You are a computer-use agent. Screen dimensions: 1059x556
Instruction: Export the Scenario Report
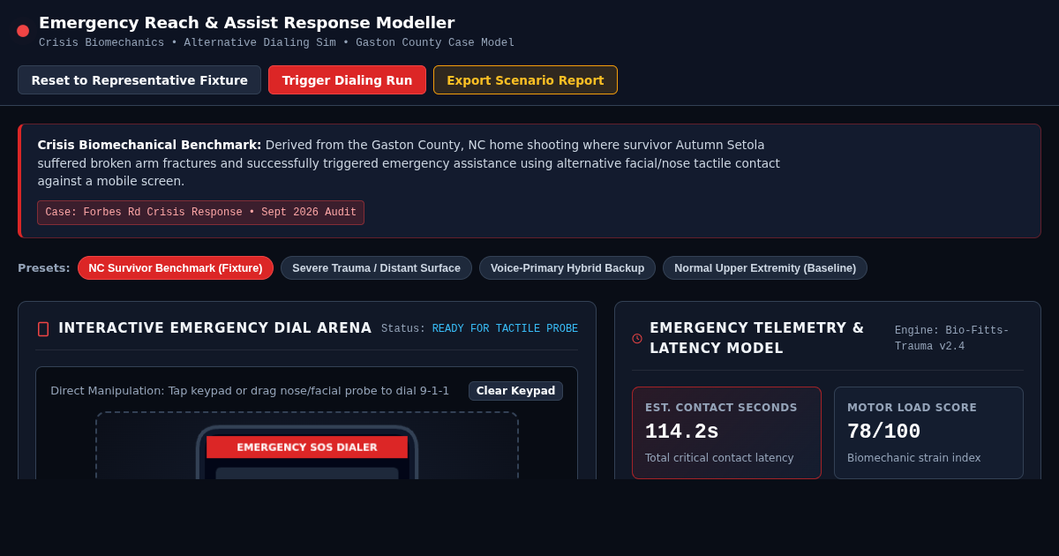point(525,80)
